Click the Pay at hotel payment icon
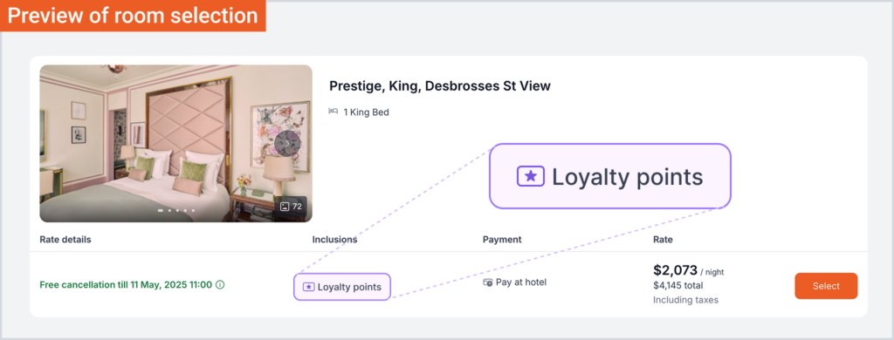 point(487,282)
